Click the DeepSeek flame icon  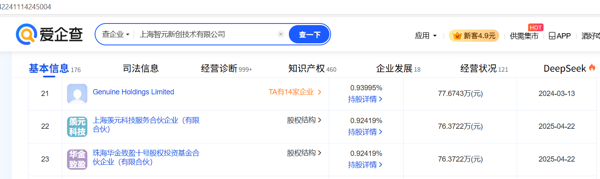coord(592,68)
